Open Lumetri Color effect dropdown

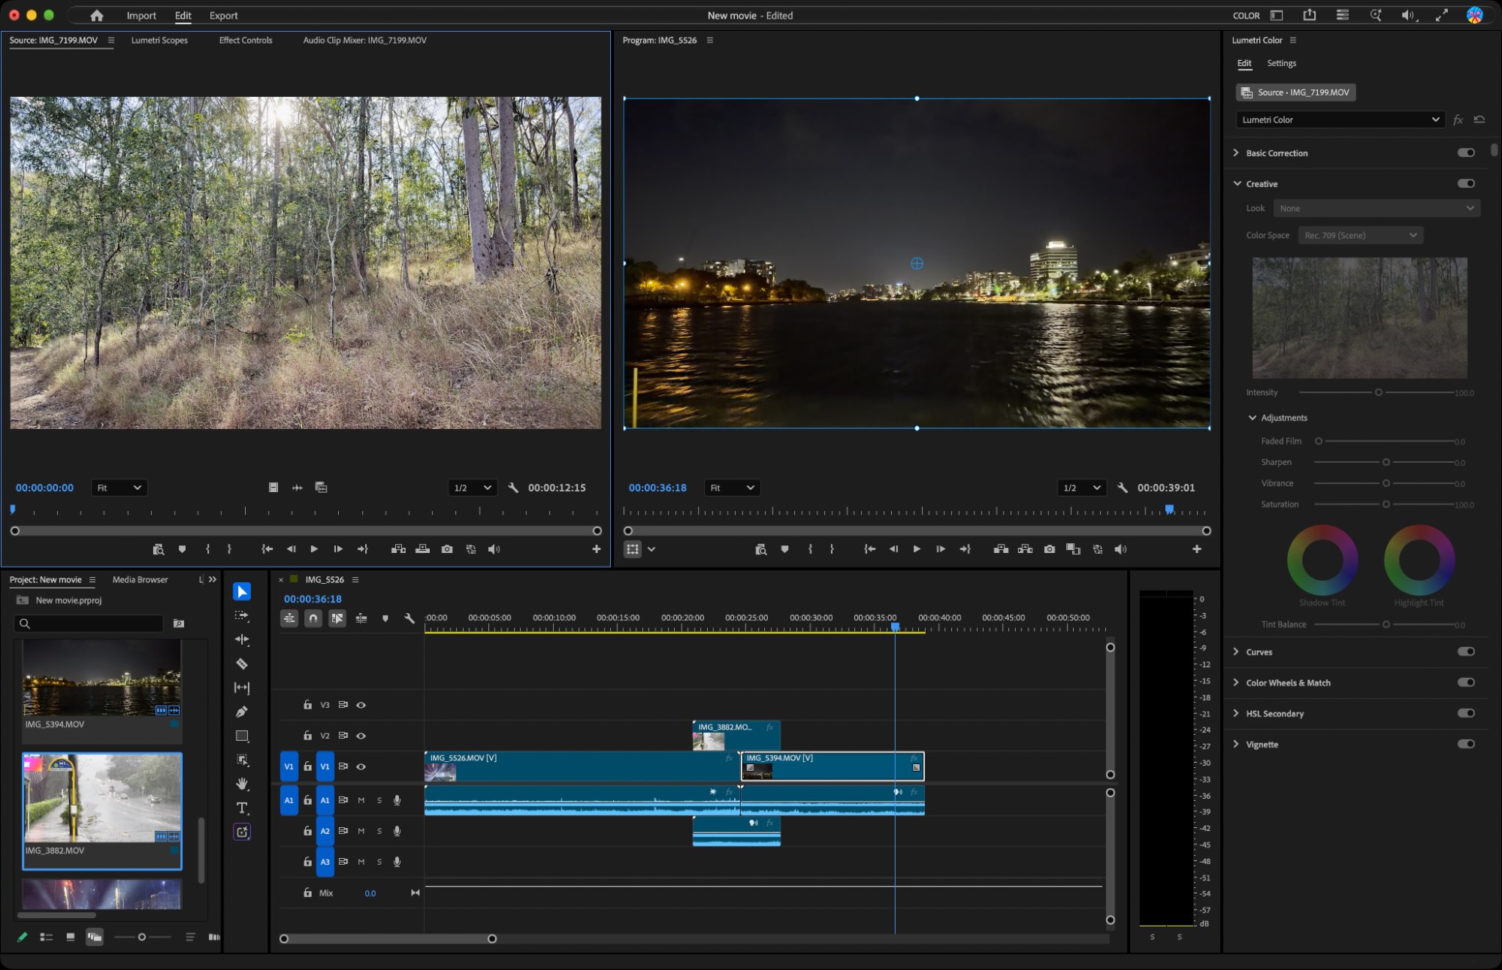coord(1340,119)
